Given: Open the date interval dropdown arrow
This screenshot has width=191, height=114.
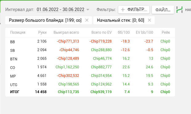Looking at the screenshot, I should 88,9.
